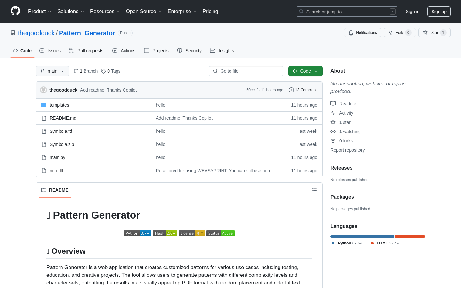Click the star icon beside 1 star
The width and height of the screenshot is (461, 288).
click(333, 122)
